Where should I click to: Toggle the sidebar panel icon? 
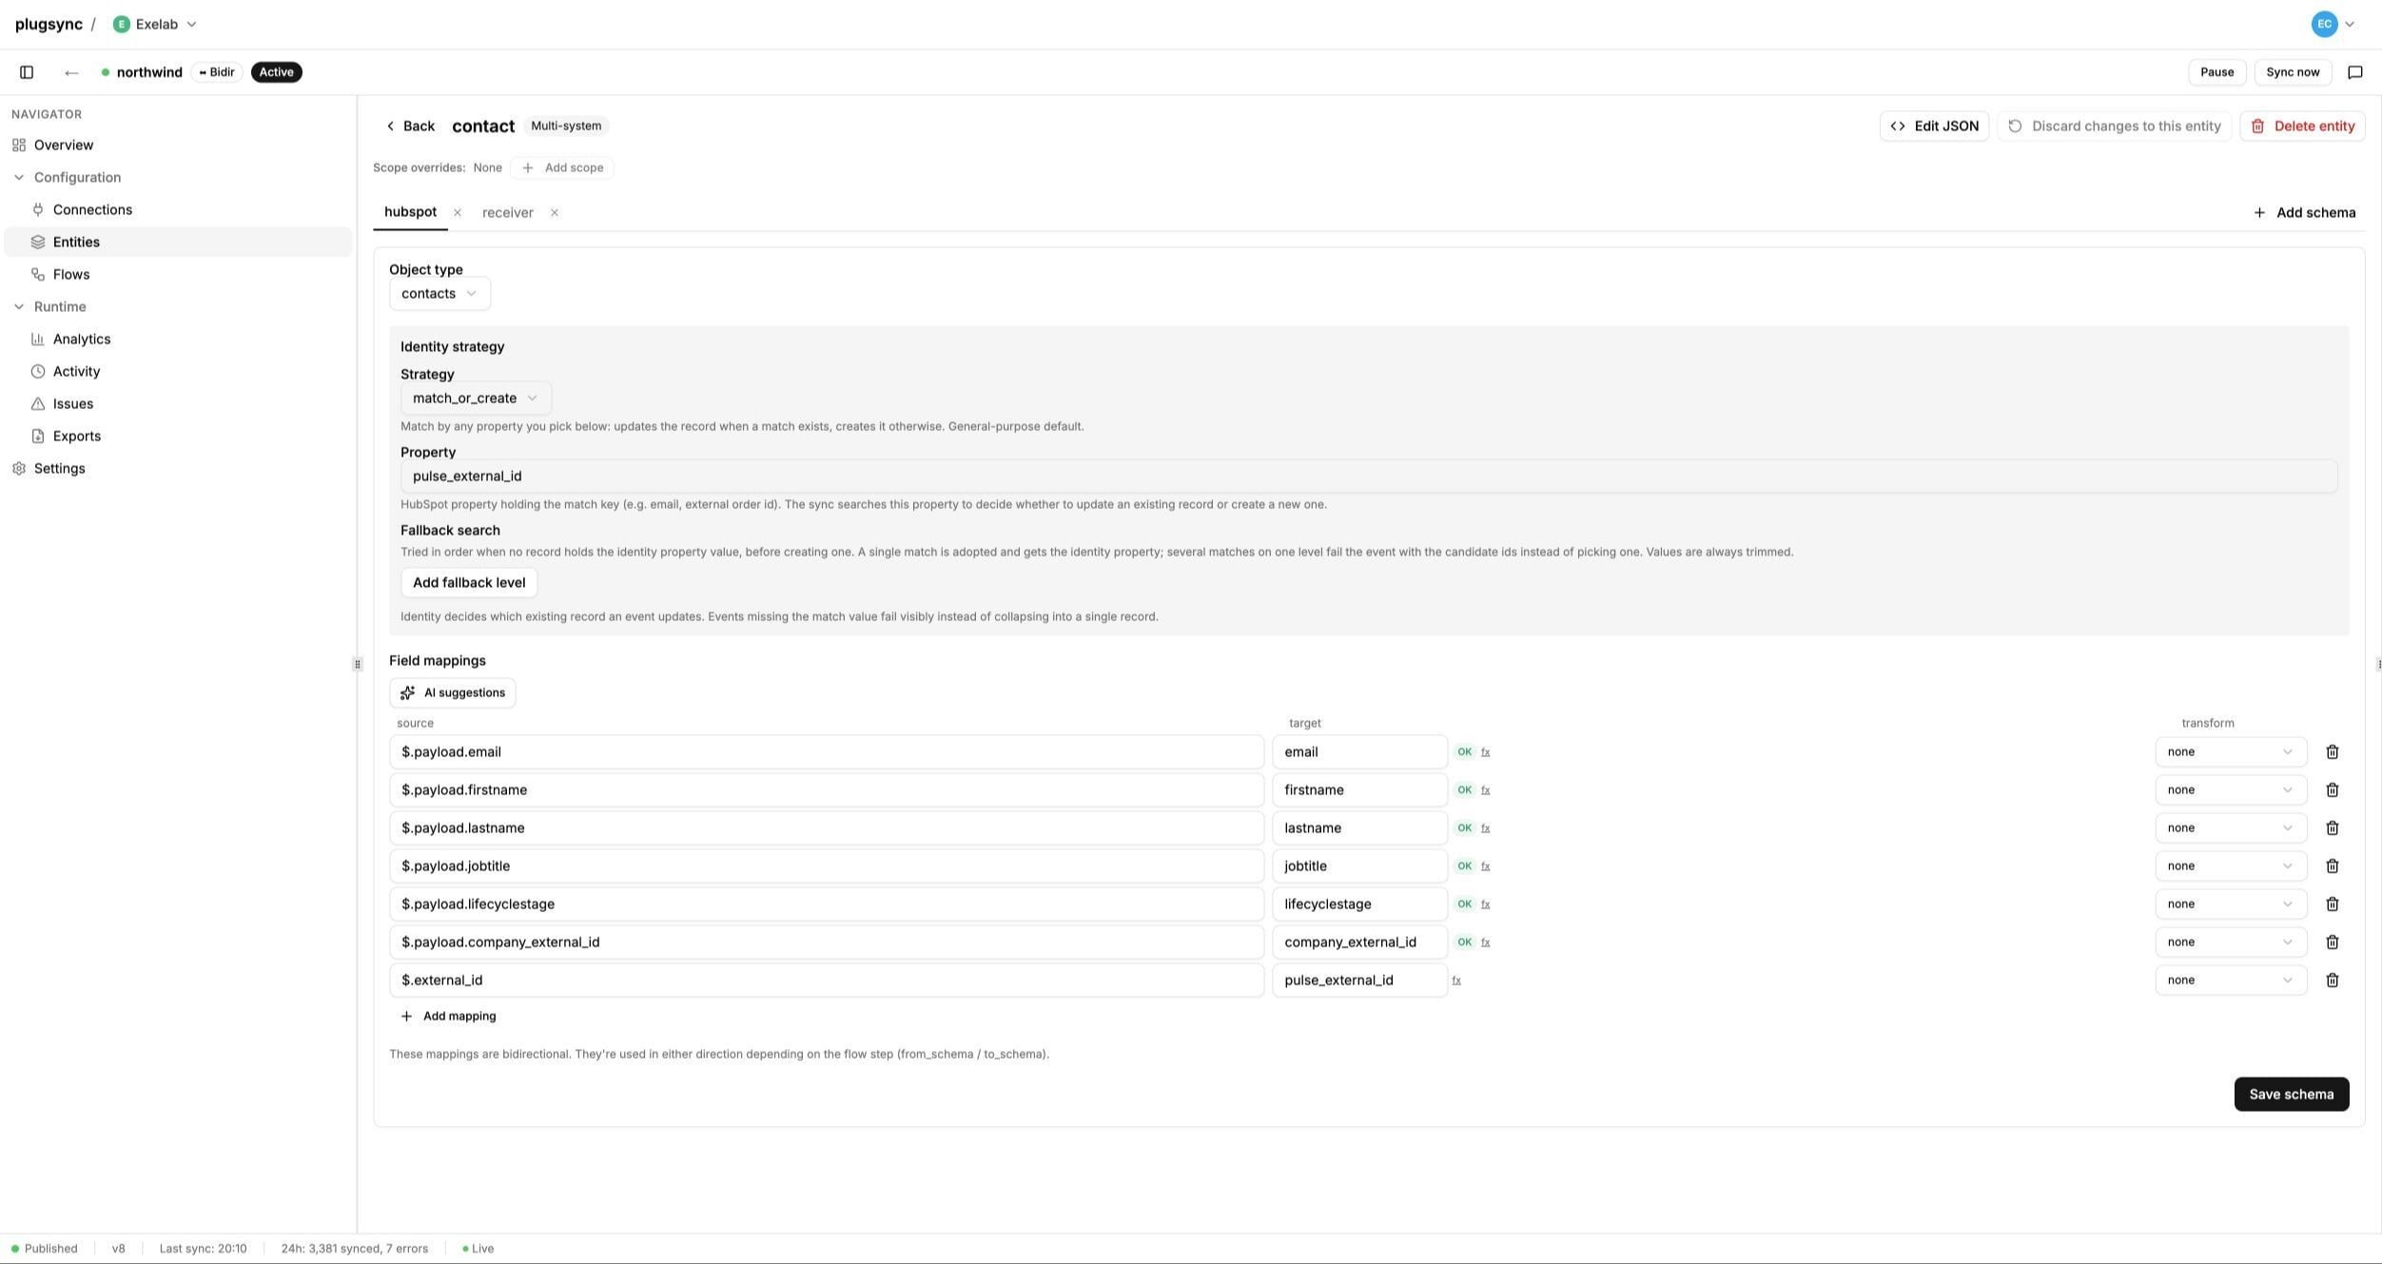click(x=27, y=72)
